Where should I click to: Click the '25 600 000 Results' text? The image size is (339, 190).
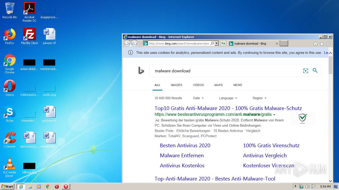coord(168,98)
